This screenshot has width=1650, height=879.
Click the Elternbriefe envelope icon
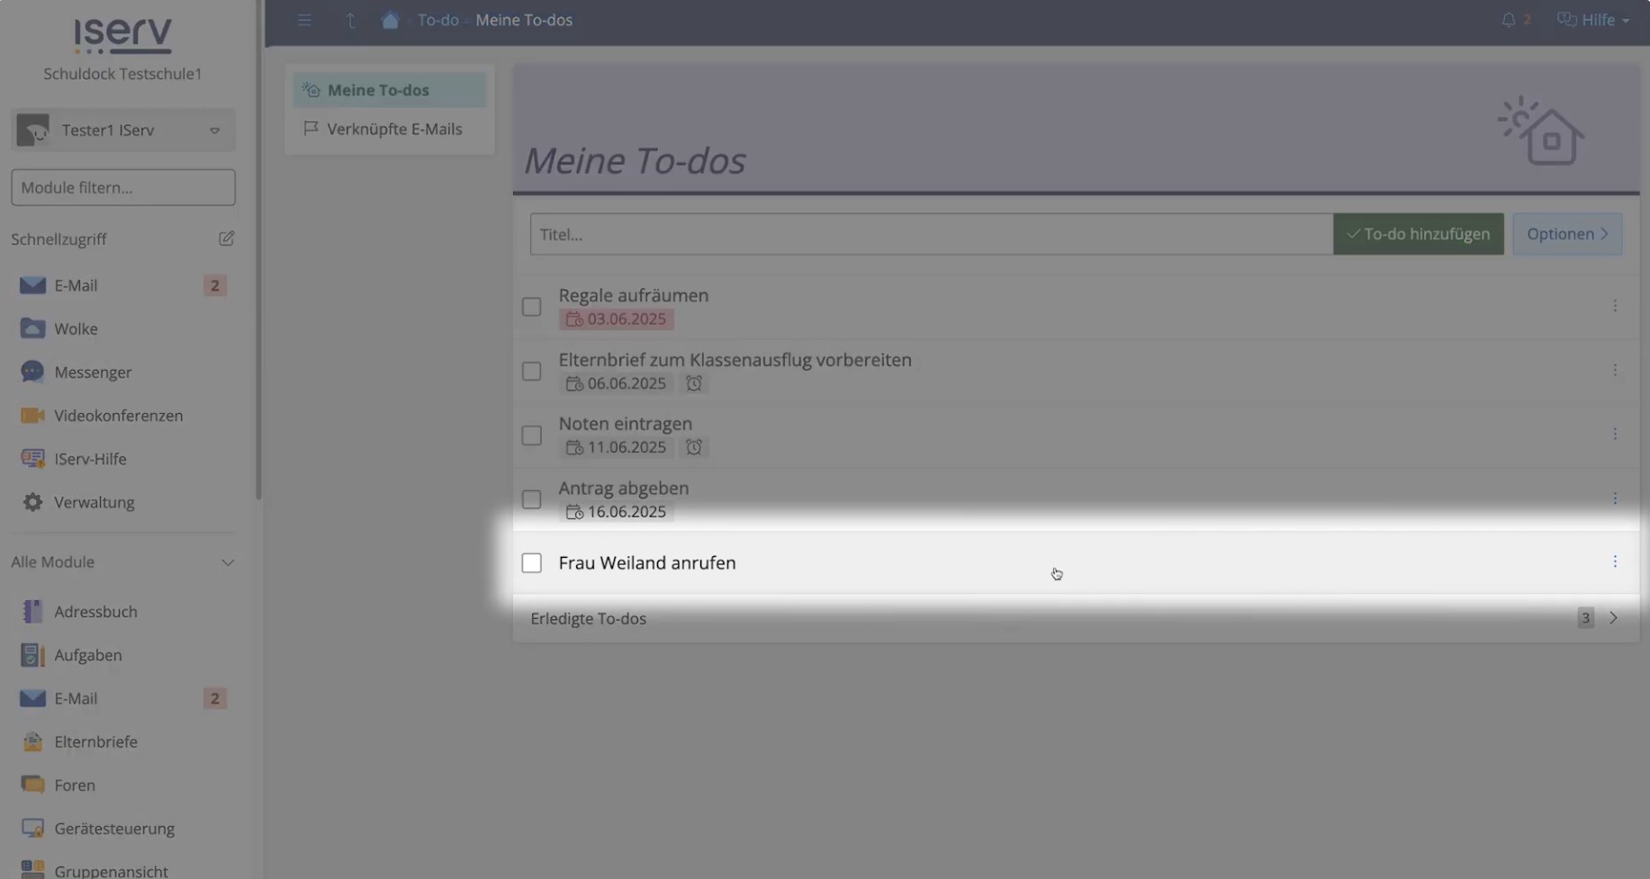32,741
